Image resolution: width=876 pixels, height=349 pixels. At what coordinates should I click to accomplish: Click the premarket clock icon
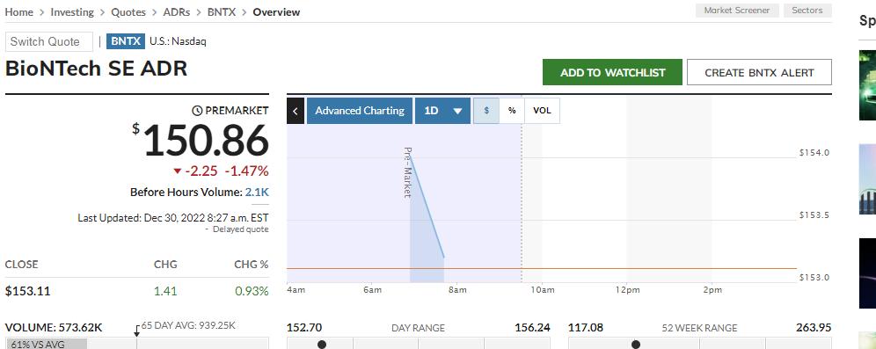197,111
